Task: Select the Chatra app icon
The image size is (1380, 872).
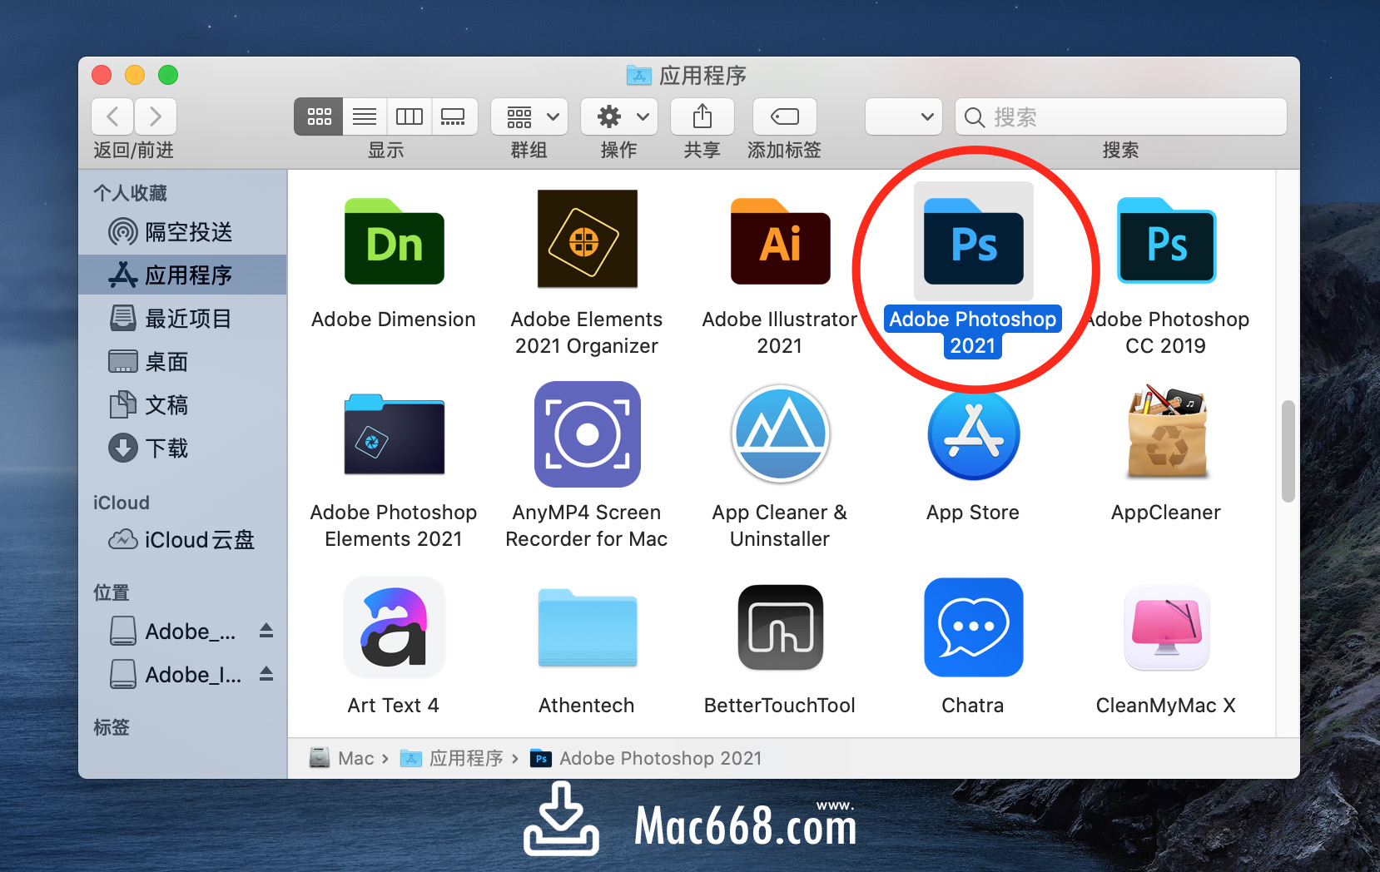Action: 973,627
